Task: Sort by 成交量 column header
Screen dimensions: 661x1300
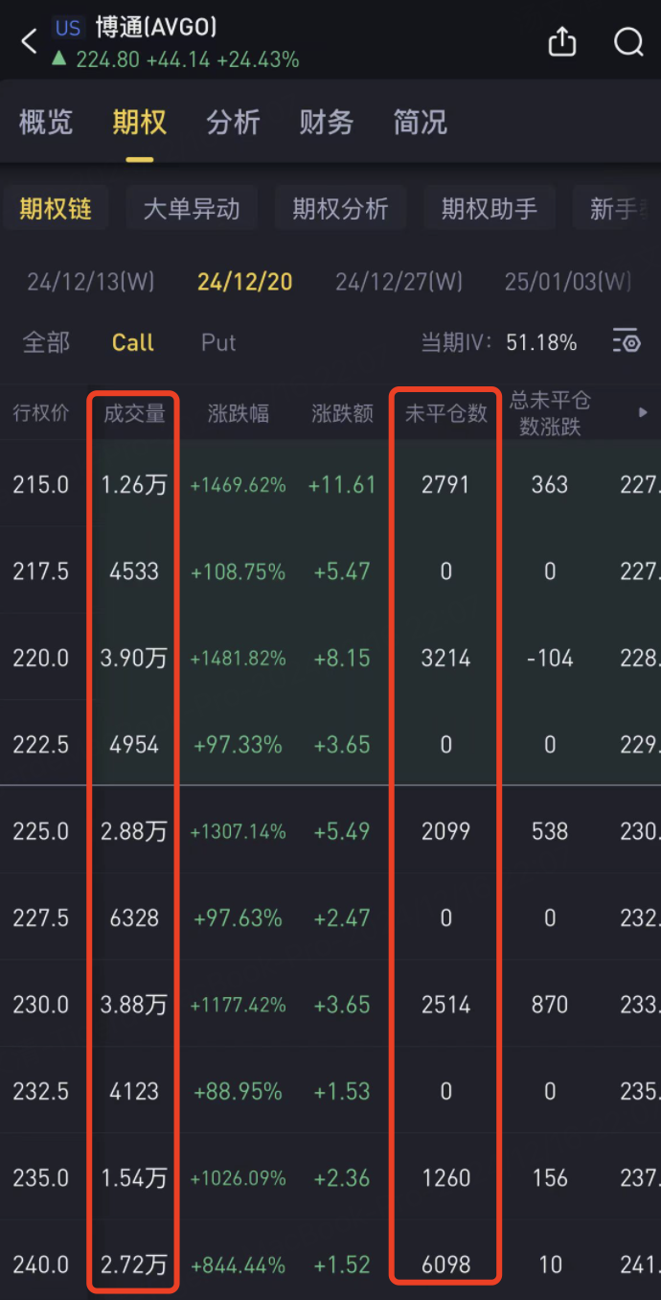Action: pos(134,413)
